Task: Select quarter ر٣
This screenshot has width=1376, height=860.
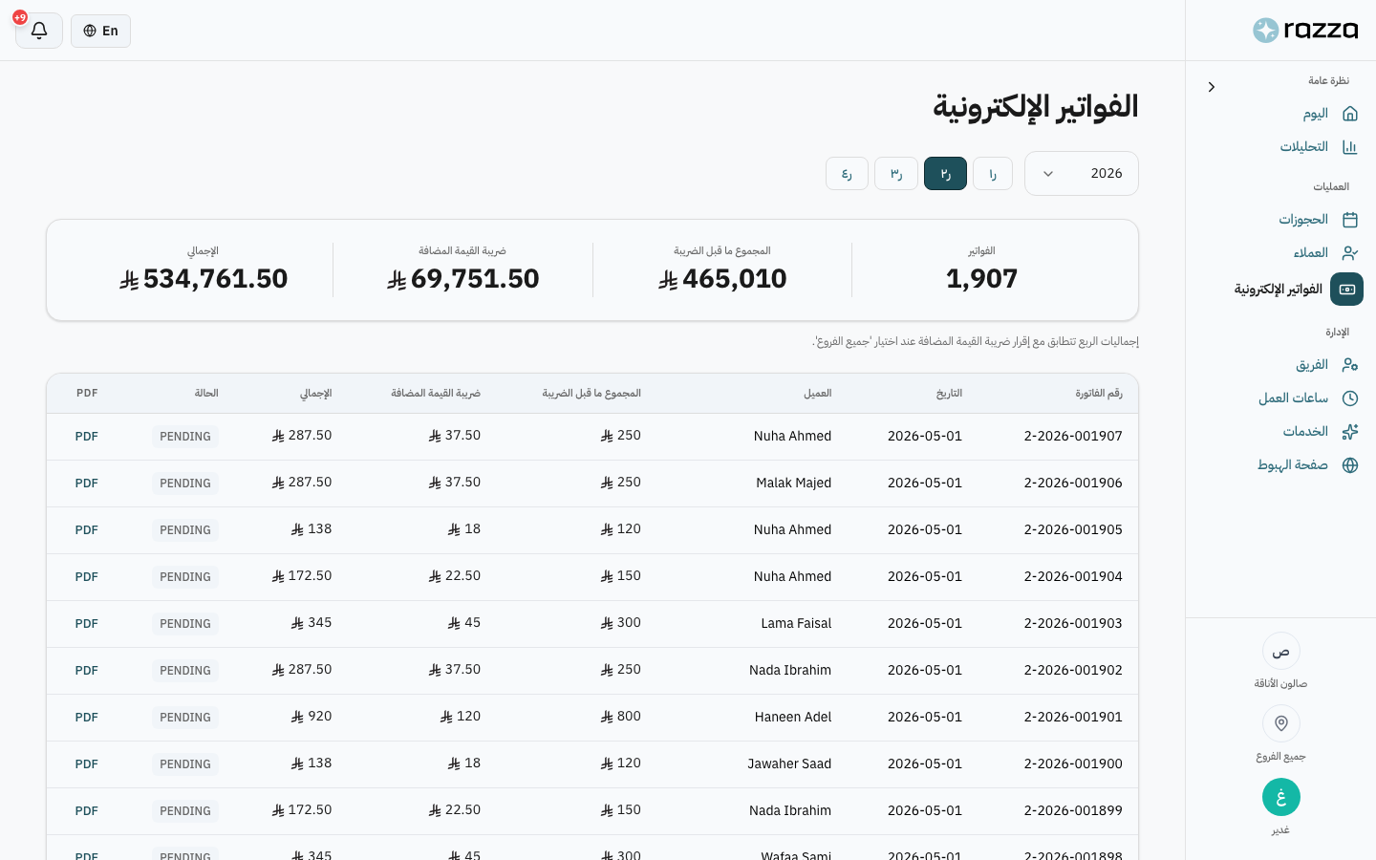Action: point(896,174)
